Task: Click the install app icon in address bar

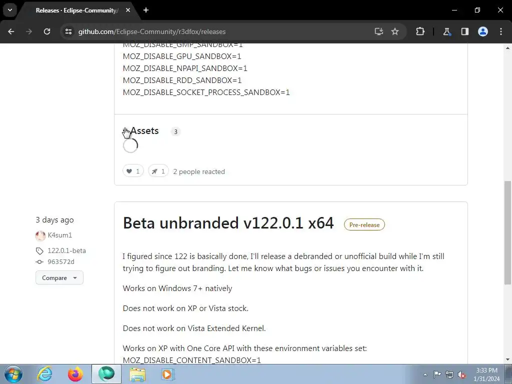Action: pos(379,31)
